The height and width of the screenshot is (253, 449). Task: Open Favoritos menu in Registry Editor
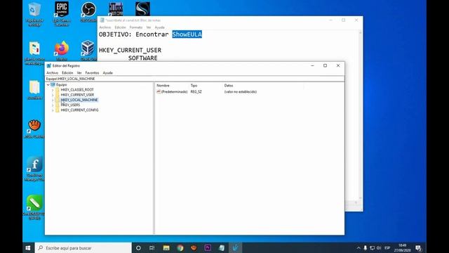pos(92,73)
